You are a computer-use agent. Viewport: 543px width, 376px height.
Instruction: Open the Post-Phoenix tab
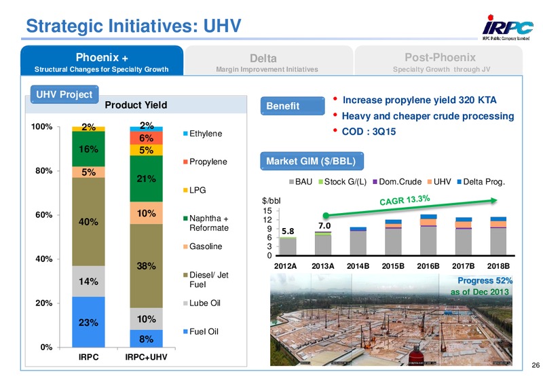pyautogui.click(x=438, y=60)
